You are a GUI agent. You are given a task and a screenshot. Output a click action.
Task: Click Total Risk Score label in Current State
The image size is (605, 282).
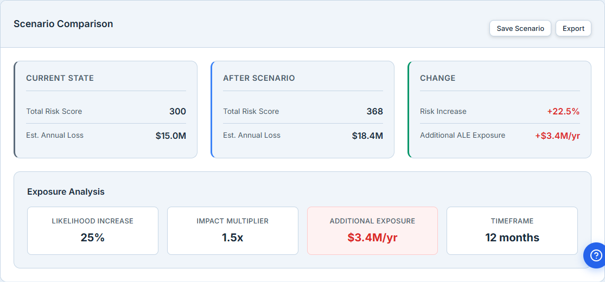[x=54, y=112]
